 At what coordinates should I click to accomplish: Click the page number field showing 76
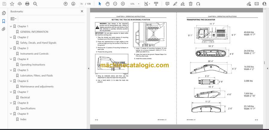click(81, 4)
